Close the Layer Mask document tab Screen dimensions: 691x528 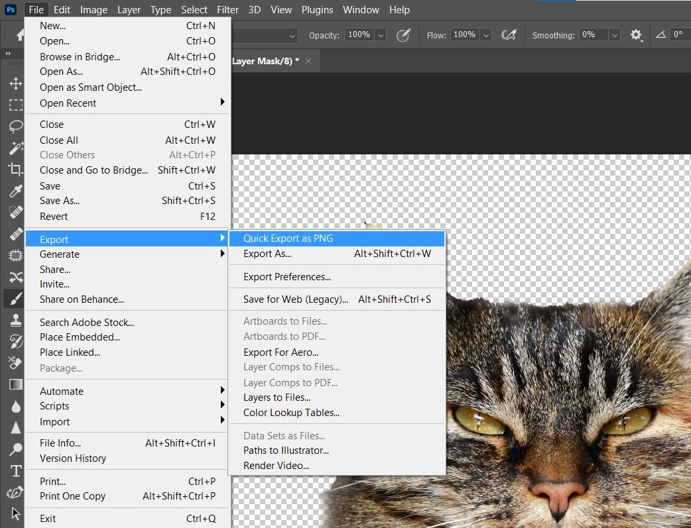point(308,61)
